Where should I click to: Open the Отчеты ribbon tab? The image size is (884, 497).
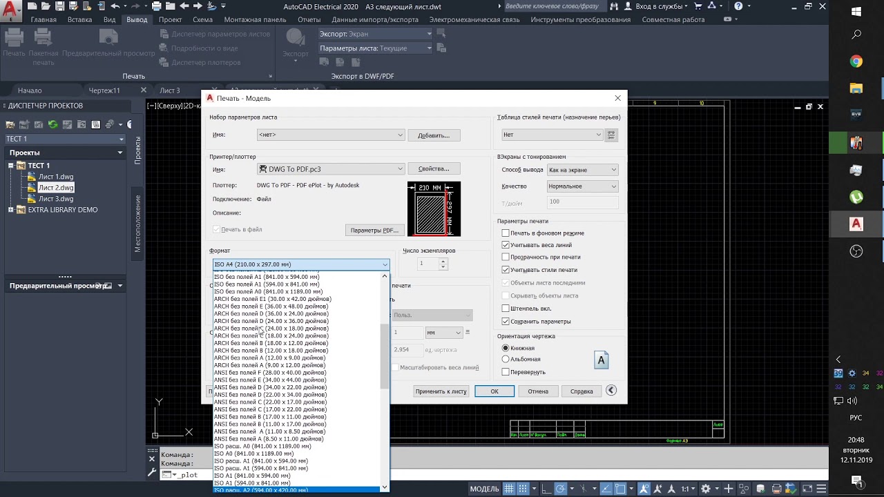[x=309, y=19]
